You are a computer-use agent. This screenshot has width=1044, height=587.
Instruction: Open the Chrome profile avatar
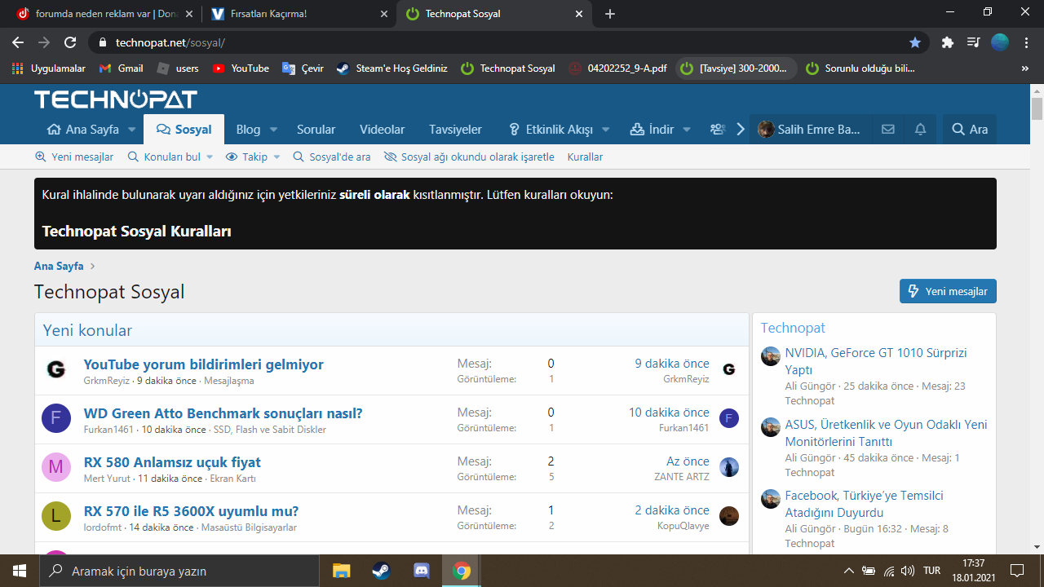click(x=1000, y=42)
